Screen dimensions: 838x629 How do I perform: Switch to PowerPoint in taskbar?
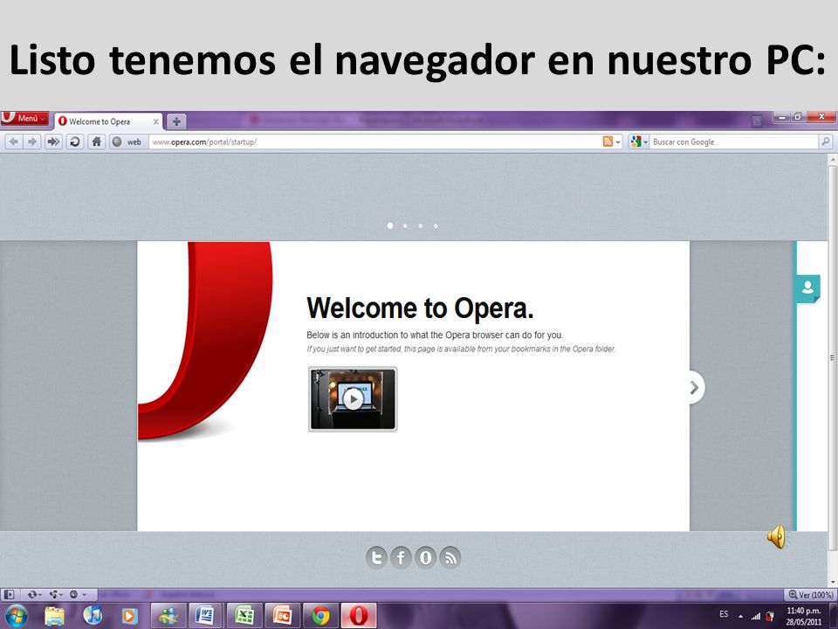(x=282, y=616)
